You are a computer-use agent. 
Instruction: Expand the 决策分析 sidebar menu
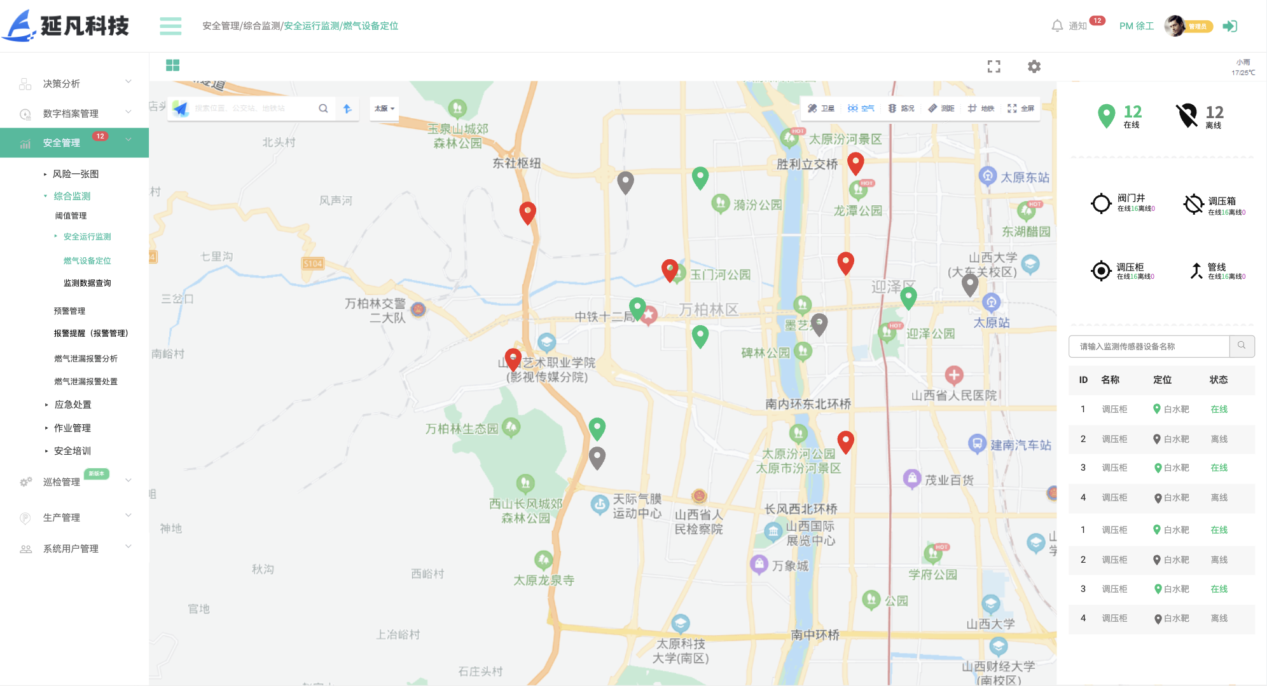click(x=74, y=84)
